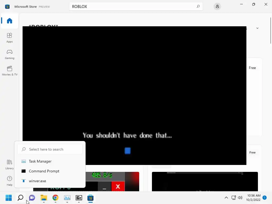Click the "You shouldn't have done that..." text

coord(127,135)
